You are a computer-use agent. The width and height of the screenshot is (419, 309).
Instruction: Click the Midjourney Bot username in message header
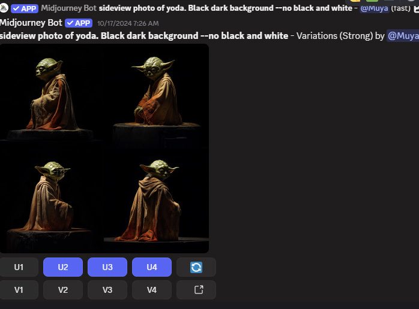pyautogui.click(x=31, y=23)
